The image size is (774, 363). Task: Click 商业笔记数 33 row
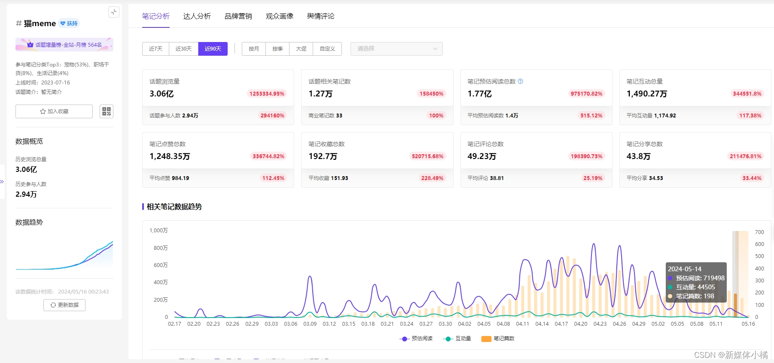tap(377, 116)
